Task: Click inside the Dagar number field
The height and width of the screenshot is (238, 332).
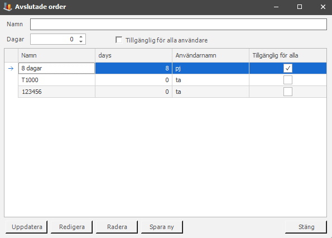Action: (x=54, y=39)
